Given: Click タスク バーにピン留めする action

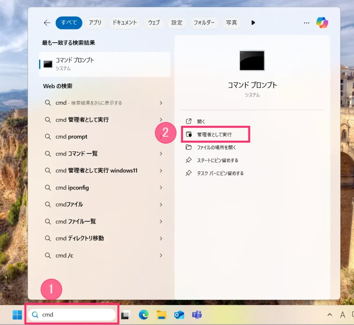Looking at the screenshot, I should [x=252, y=173].
